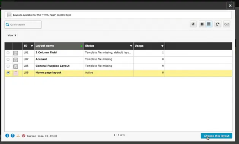Screen dimensions: 239x144
Task: Open the Status column dropdown arrow
Action: 131,46
